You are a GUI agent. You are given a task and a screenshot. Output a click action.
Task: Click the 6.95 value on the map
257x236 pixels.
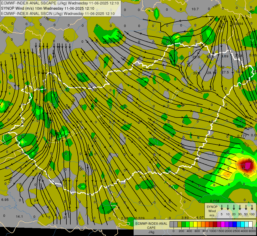click(x=5, y=200)
